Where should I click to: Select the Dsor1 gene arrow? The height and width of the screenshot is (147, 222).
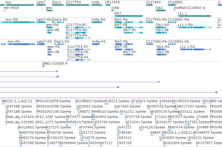click(x=58, y=5)
